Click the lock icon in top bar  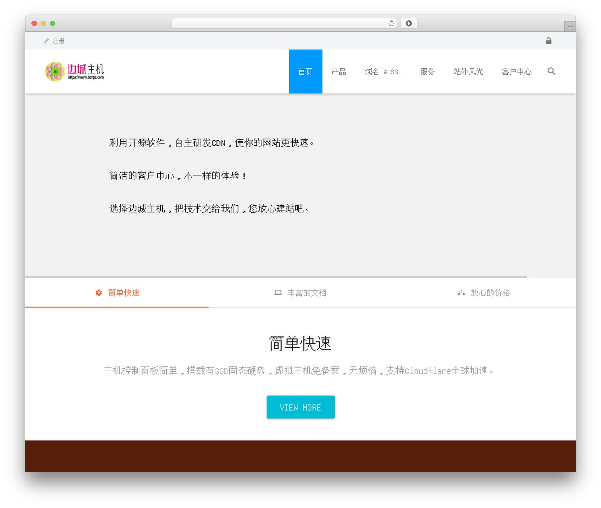tap(548, 41)
